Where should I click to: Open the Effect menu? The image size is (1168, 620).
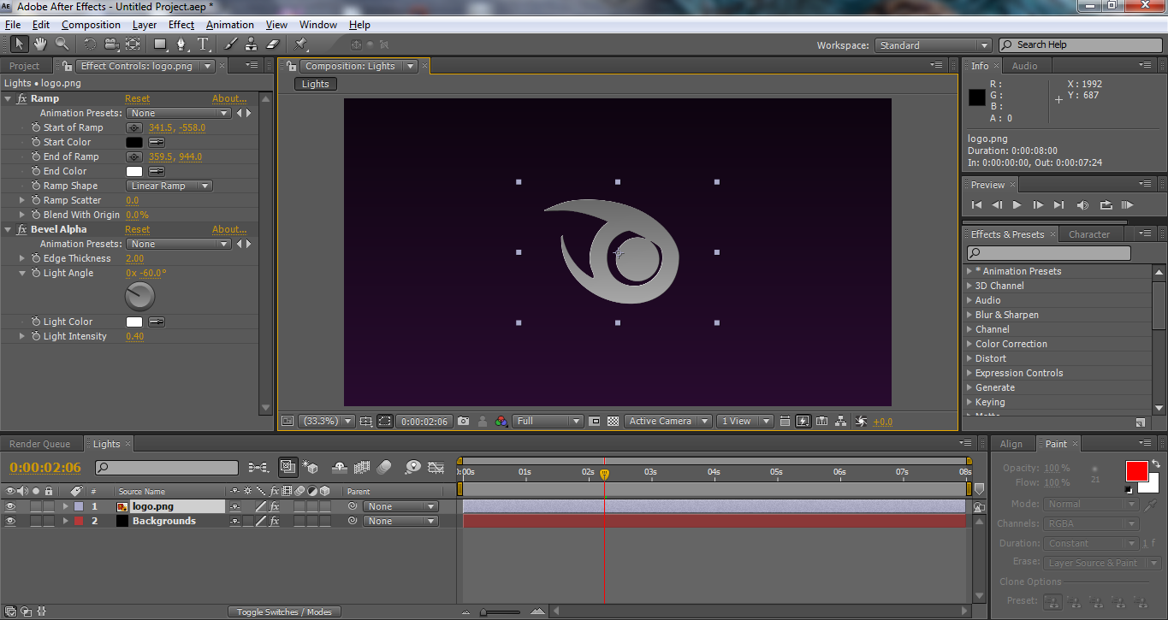click(x=181, y=25)
